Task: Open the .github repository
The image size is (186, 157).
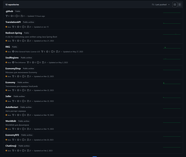Action: 9,11
